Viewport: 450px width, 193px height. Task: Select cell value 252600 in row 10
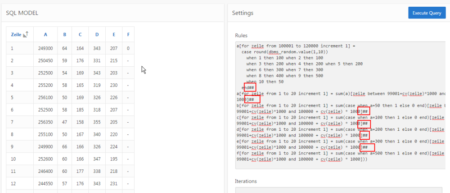[45, 159]
